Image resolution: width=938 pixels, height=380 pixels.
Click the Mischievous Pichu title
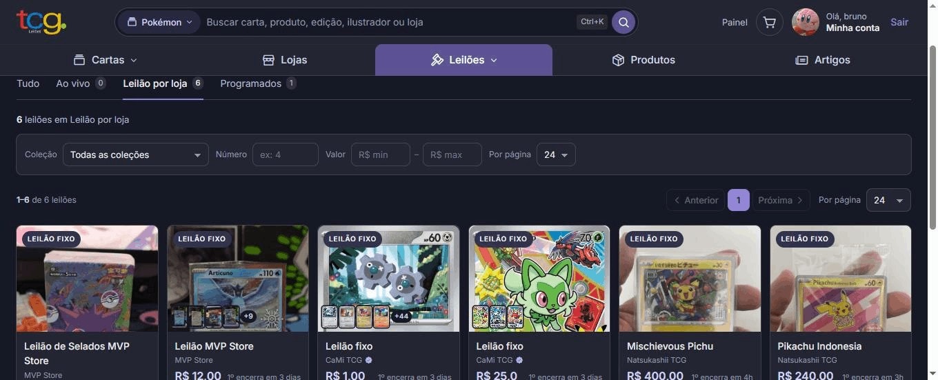click(x=670, y=346)
